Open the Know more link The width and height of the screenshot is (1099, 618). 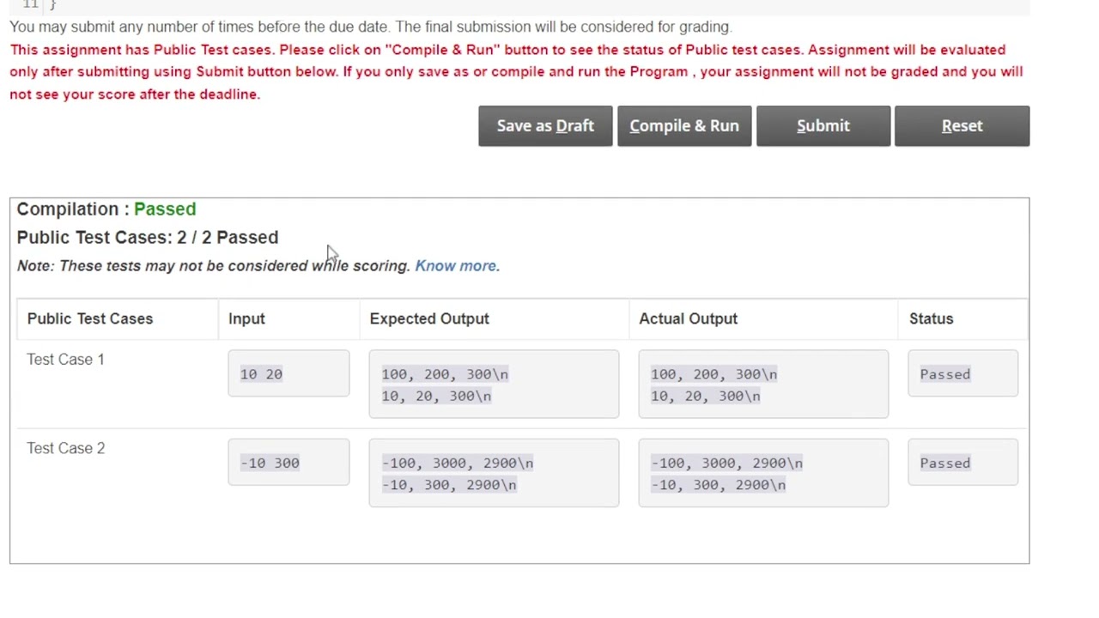457,266
